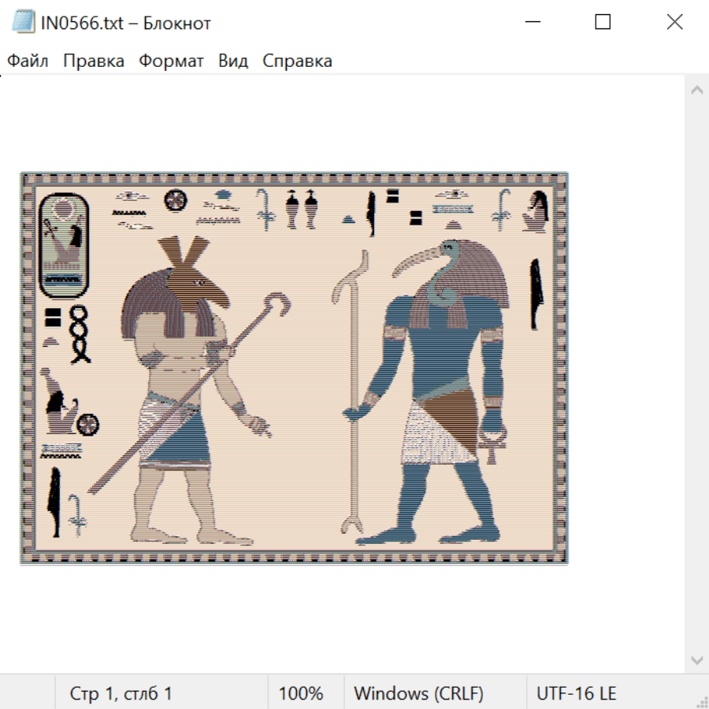Click the scroll down arrow

pos(696,659)
